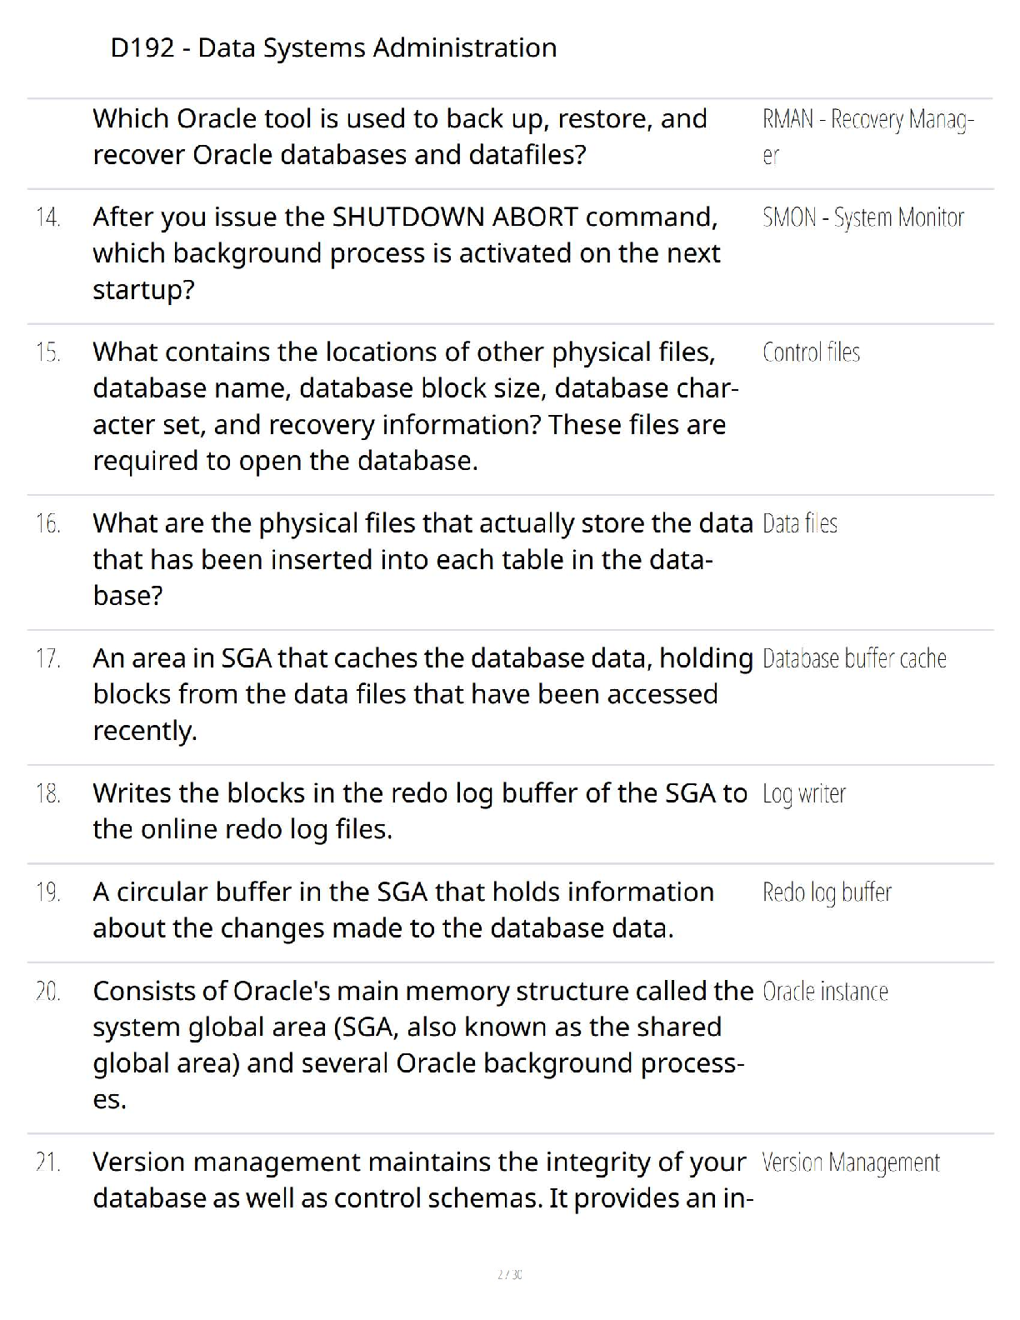Select the Oracle instance answer text
Screen dimensions: 1020x1320
click(x=825, y=992)
